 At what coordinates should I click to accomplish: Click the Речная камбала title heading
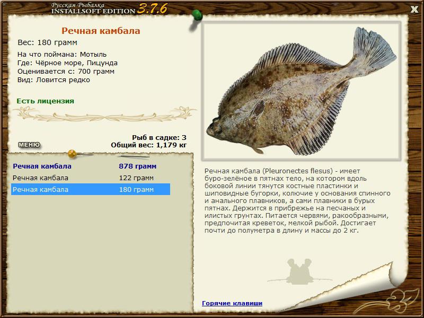tap(101, 31)
